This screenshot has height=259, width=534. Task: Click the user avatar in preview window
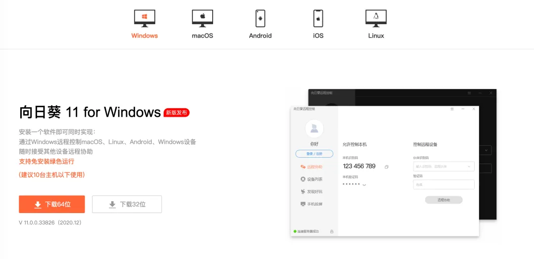314,129
